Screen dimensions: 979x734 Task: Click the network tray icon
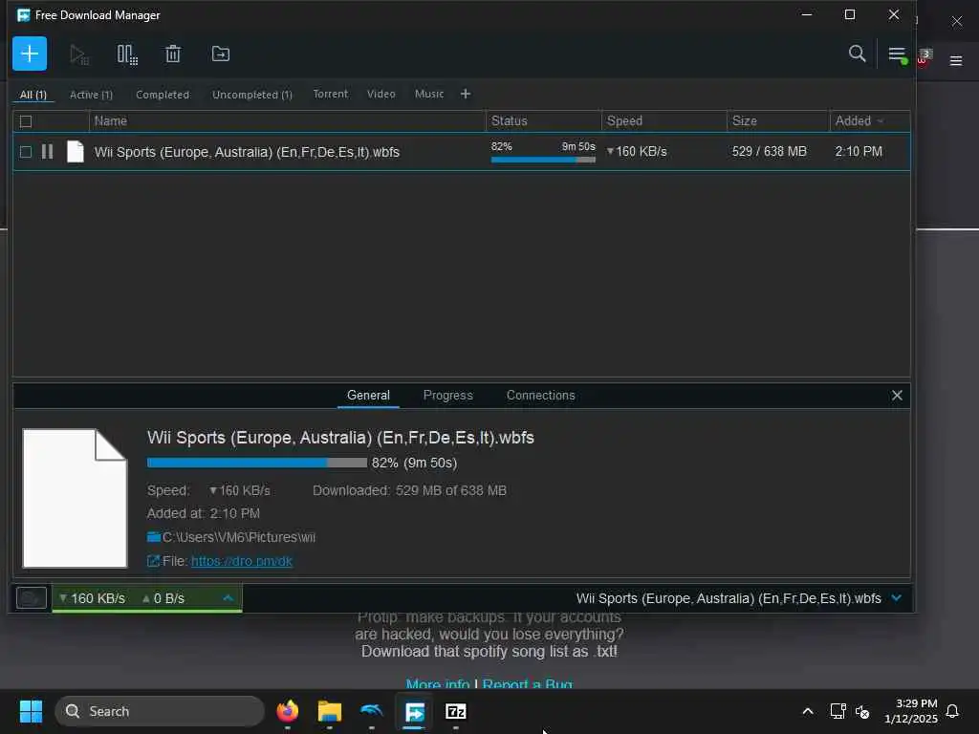coord(838,711)
